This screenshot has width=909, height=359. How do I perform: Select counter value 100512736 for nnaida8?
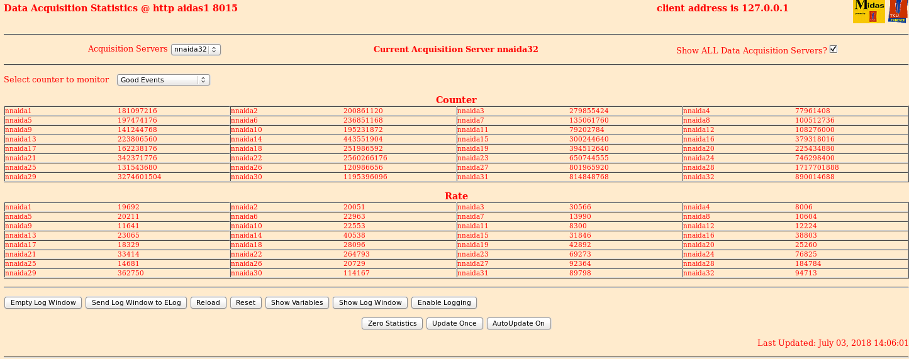point(815,120)
